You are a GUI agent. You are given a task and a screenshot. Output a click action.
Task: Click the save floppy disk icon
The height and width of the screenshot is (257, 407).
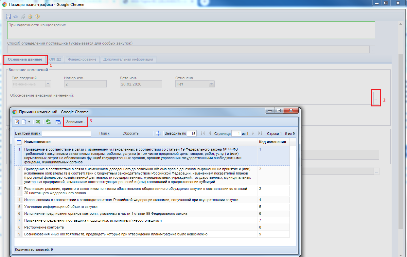[9, 16]
